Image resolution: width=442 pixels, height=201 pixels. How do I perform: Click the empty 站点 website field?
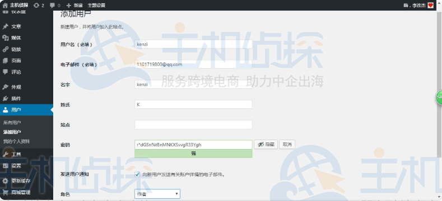coord(193,125)
